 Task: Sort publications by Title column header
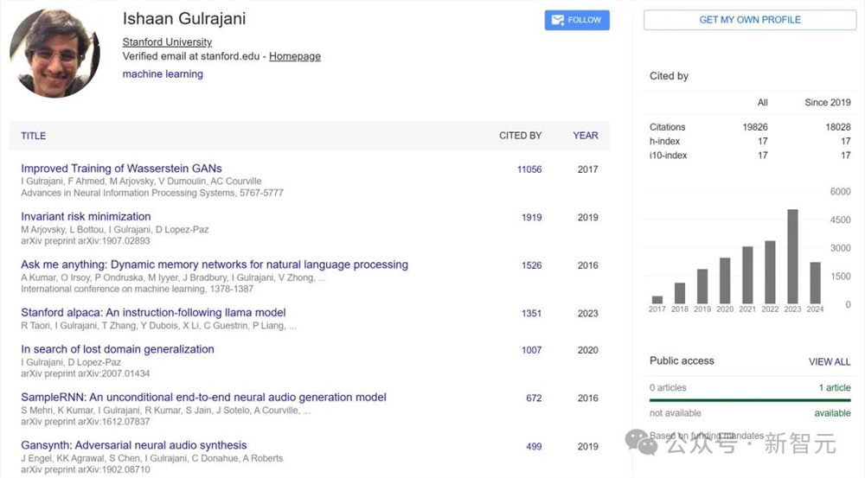pos(34,136)
